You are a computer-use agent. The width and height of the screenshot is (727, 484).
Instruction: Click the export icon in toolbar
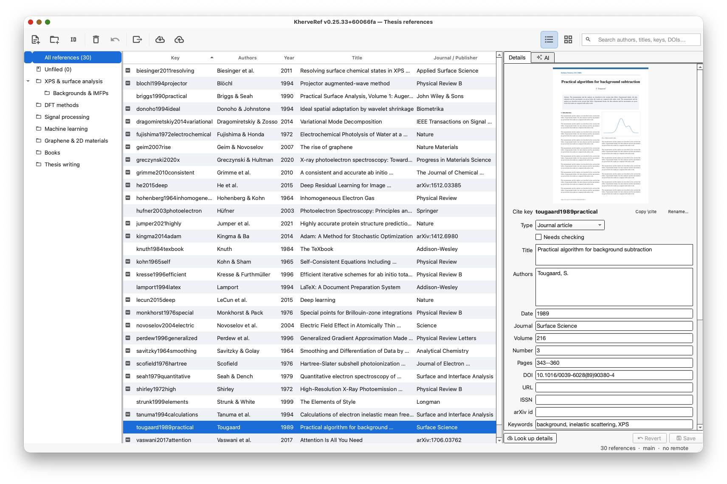click(137, 39)
